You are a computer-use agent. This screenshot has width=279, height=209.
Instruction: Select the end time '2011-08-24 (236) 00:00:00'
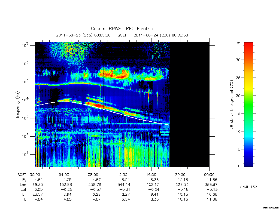click(161, 35)
